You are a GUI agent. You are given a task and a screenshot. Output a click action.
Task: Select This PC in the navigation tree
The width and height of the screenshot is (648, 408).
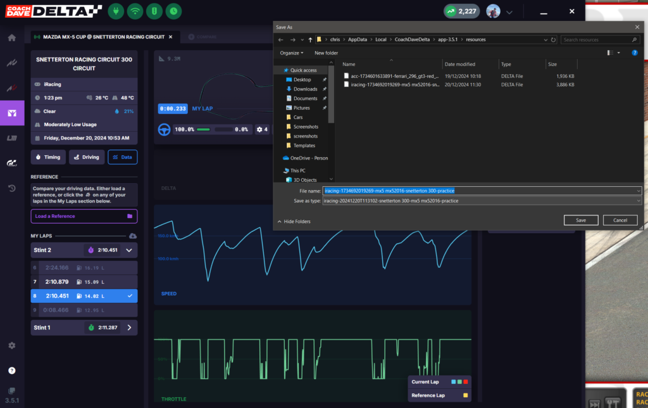coord(297,170)
